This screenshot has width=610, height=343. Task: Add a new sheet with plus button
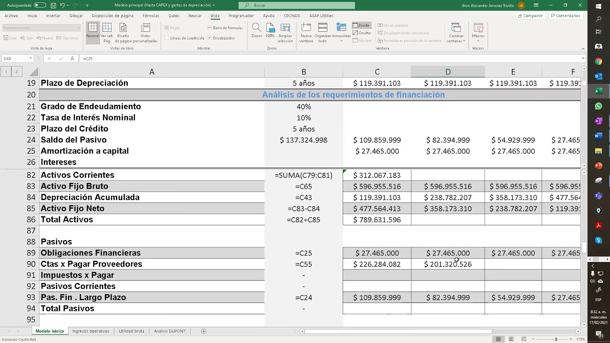(203, 331)
